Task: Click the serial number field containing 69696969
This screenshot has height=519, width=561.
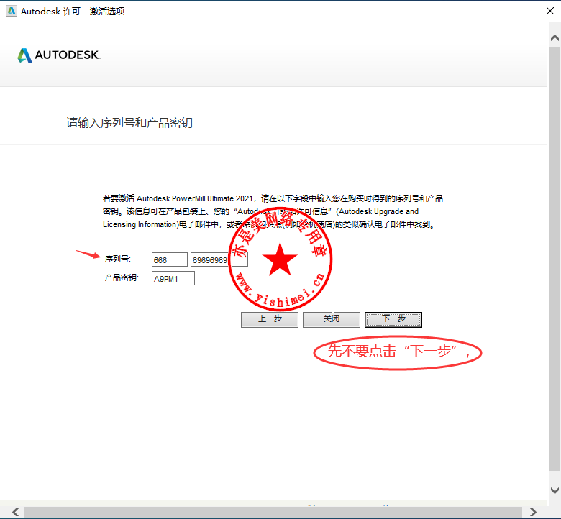Action: pyautogui.click(x=219, y=259)
